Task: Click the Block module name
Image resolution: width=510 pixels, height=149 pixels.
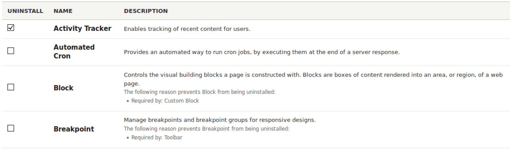Action: tap(63, 88)
